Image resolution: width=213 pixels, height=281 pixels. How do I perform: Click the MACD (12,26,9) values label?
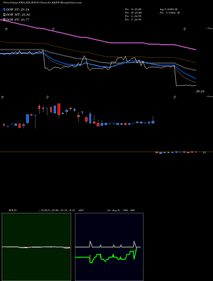58,210
